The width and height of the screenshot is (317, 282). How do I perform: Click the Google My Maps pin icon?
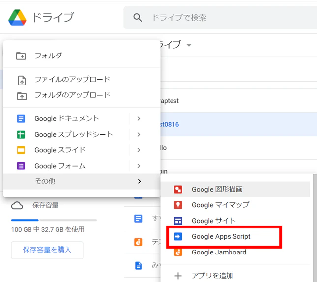tap(178, 205)
